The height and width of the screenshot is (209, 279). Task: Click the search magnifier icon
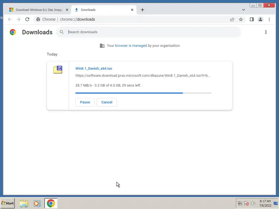pos(62,32)
